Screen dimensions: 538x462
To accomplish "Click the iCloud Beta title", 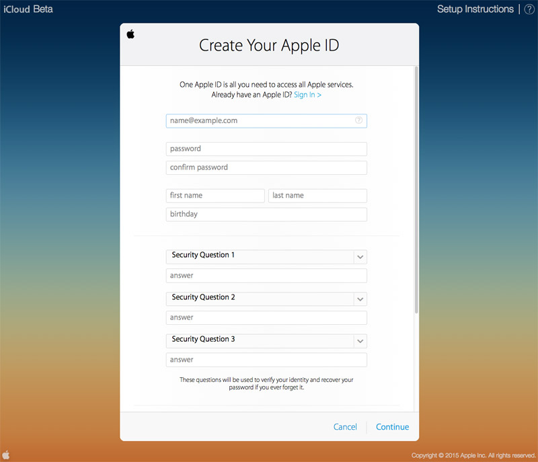I will pos(28,9).
